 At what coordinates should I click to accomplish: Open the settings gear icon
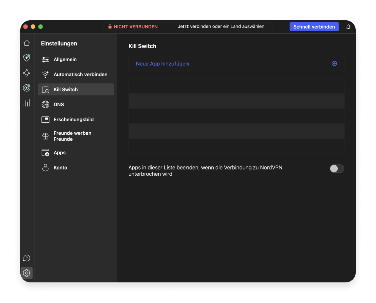pos(27,273)
